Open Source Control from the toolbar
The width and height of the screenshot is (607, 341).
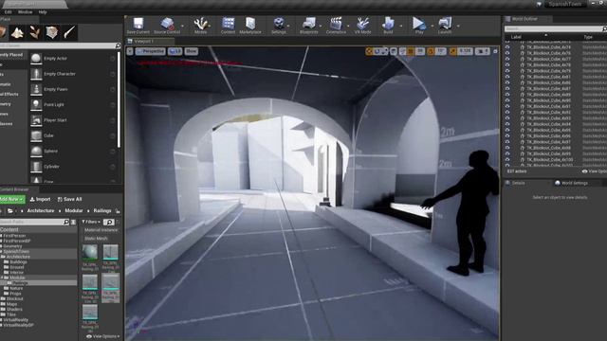tap(167, 23)
